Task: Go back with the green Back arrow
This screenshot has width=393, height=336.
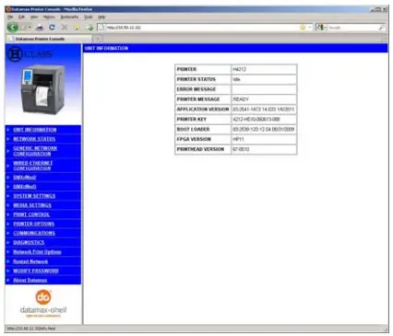Action: tap(13, 28)
